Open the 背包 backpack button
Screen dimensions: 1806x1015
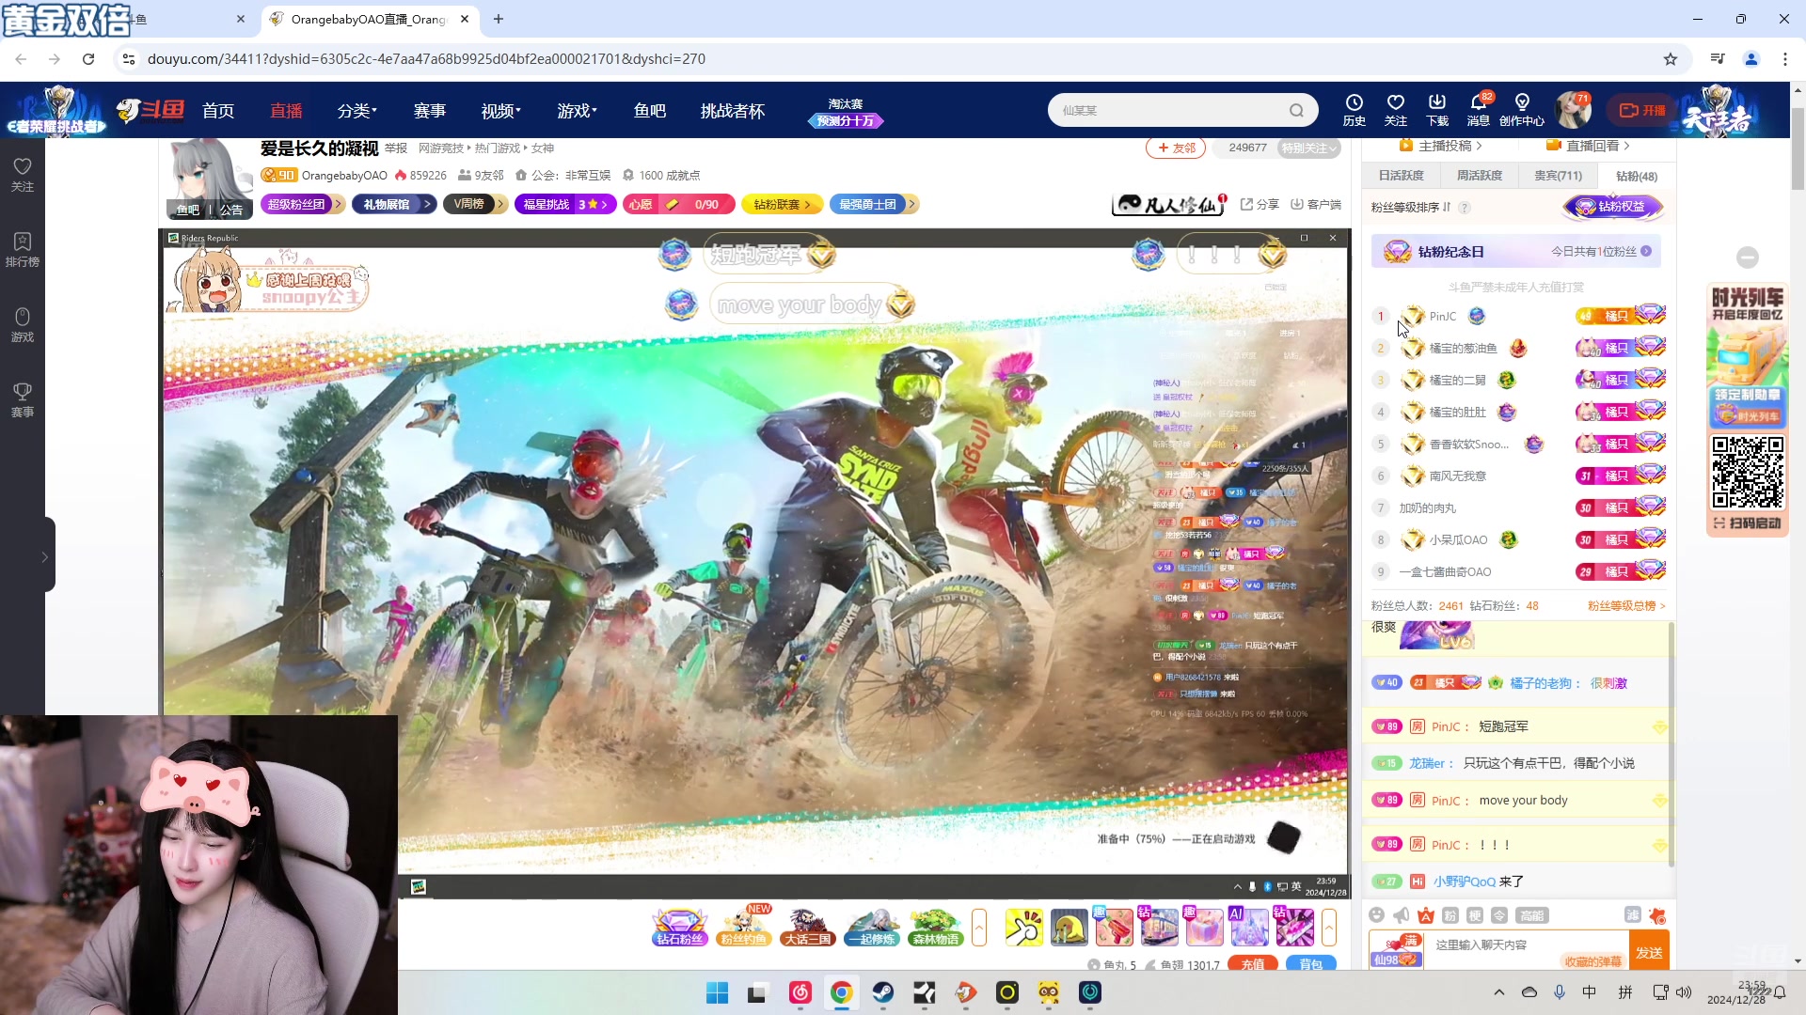coord(1311,964)
